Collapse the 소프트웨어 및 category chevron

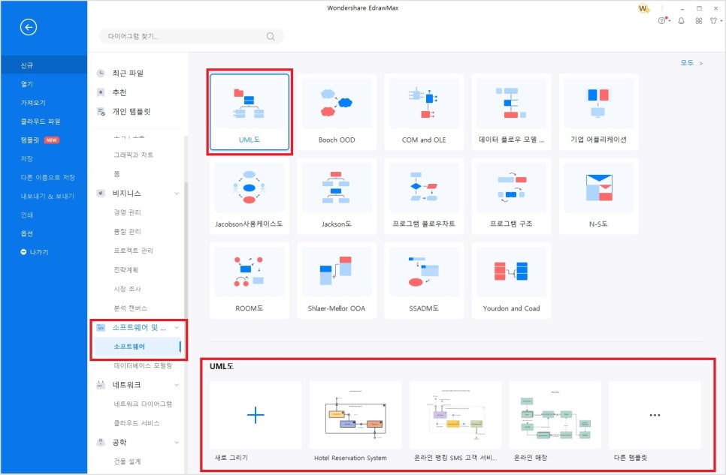tap(177, 327)
